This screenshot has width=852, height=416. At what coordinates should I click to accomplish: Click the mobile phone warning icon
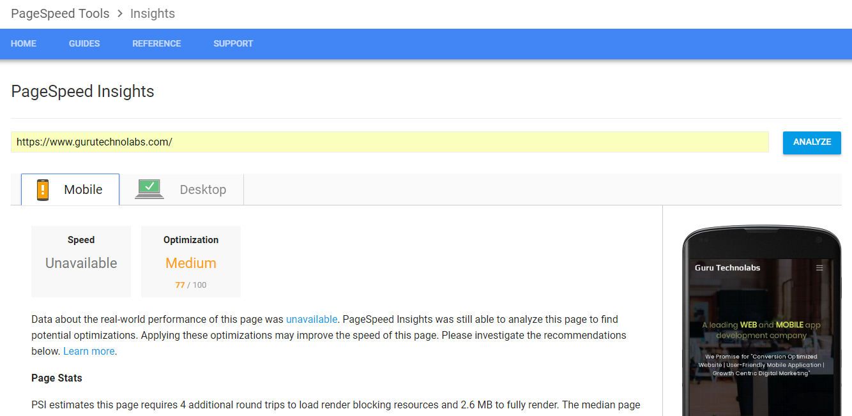[x=43, y=190]
